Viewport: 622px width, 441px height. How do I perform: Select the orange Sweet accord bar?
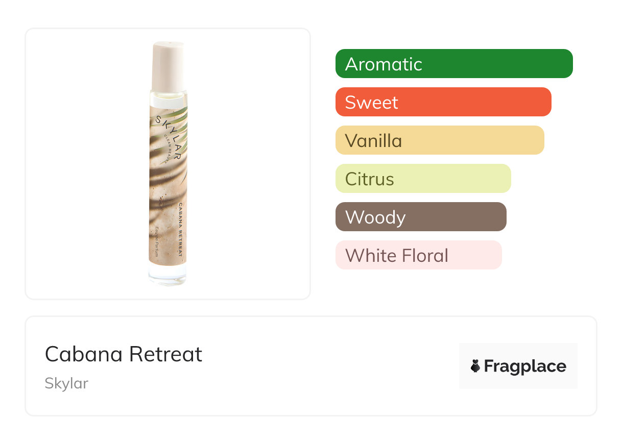pyautogui.click(x=443, y=102)
